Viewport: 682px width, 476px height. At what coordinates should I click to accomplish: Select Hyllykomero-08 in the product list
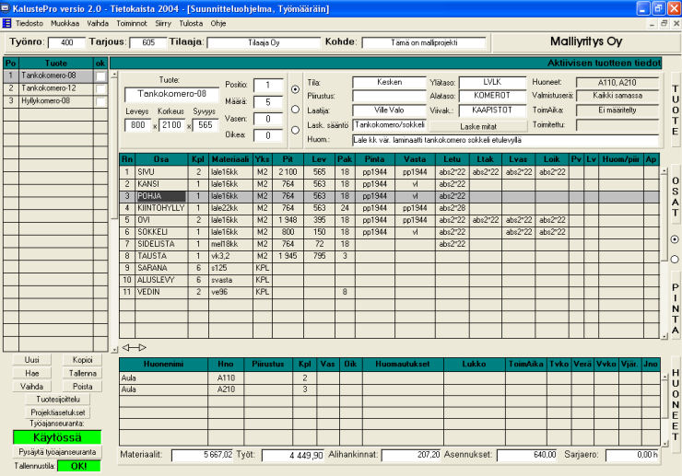point(46,100)
